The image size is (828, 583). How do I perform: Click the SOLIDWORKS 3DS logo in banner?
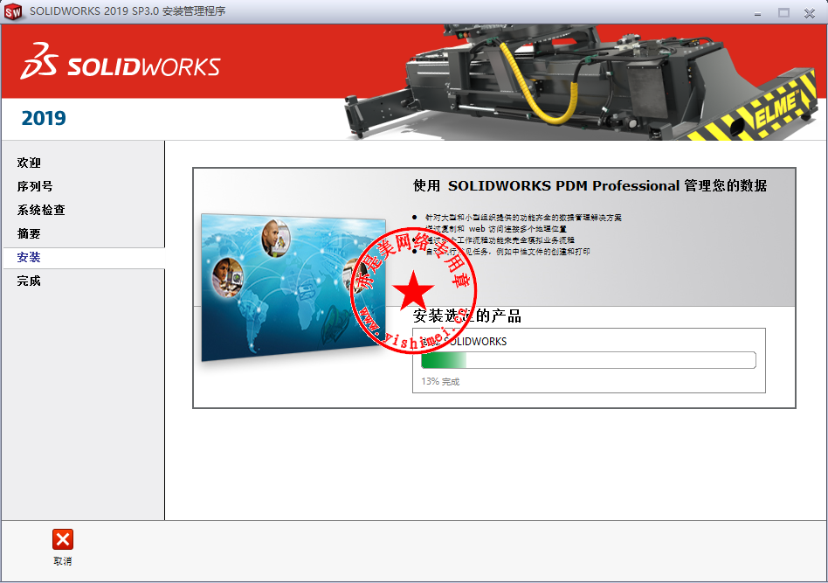121,61
